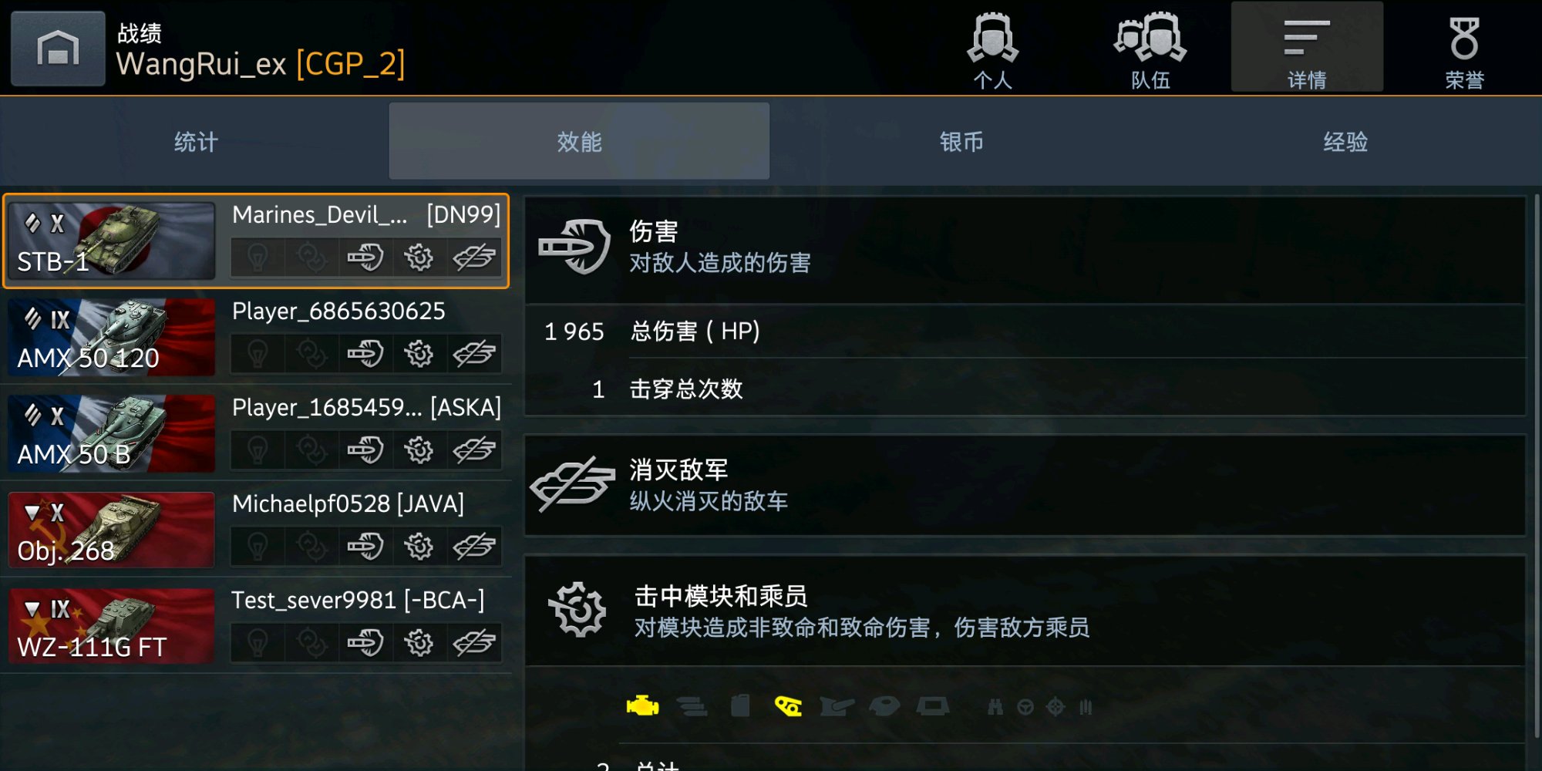1542x771 pixels.
Task: Switch to the 银币 credits tab
Action: [x=961, y=142]
